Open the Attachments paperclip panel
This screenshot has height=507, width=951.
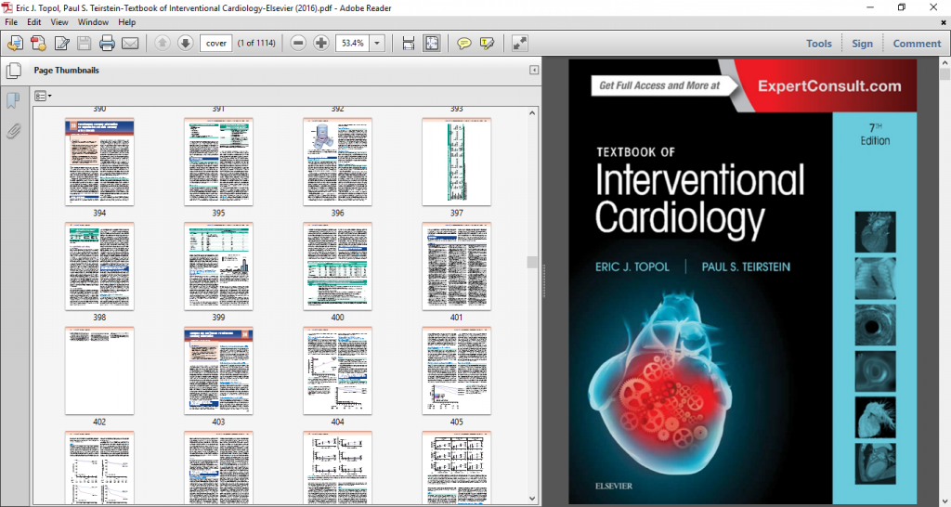(14, 131)
